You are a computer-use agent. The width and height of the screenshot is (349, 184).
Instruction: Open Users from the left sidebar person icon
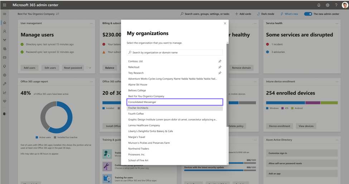(x=4, y=32)
